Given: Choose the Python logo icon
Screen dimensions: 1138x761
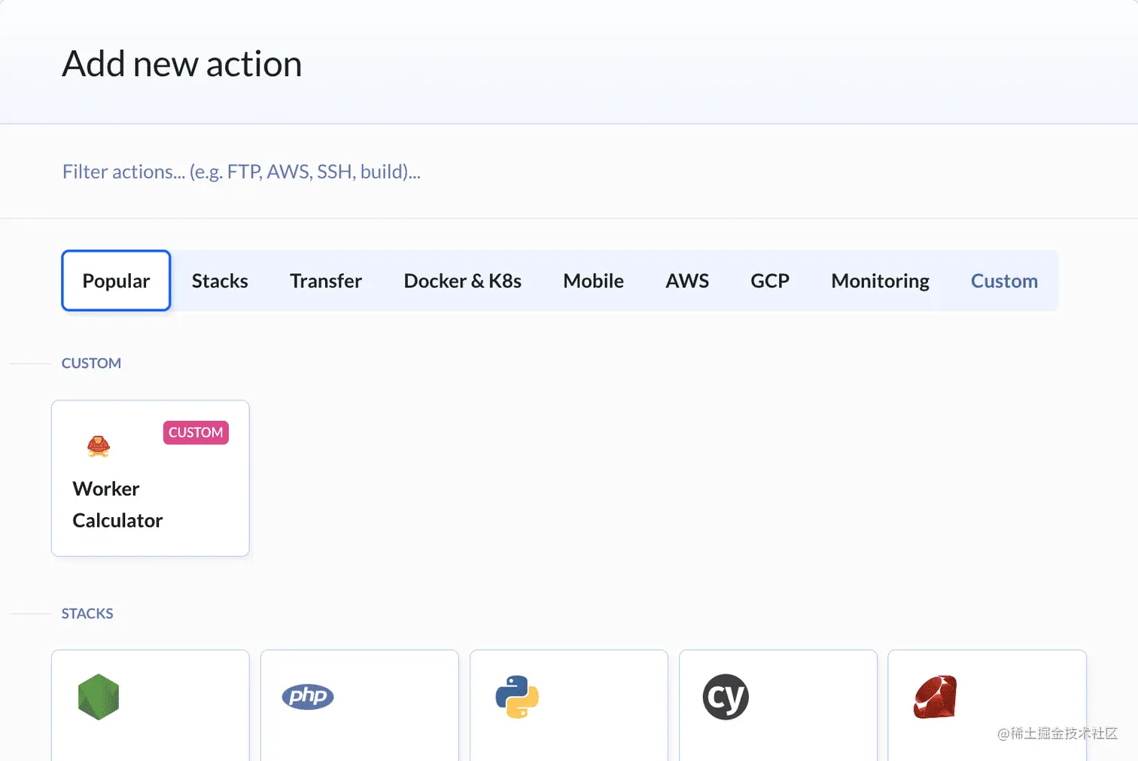Looking at the screenshot, I should [517, 697].
